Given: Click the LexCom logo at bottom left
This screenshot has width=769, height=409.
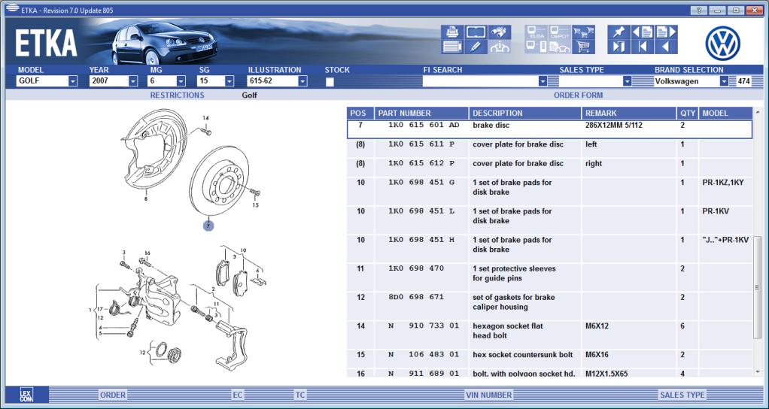Looking at the screenshot, I should click(x=26, y=395).
